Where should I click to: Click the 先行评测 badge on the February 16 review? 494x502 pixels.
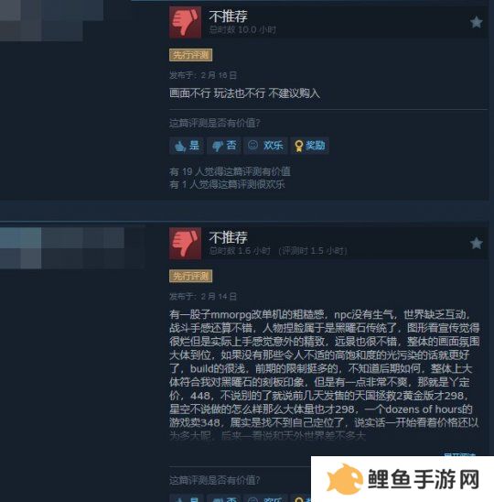190,55
